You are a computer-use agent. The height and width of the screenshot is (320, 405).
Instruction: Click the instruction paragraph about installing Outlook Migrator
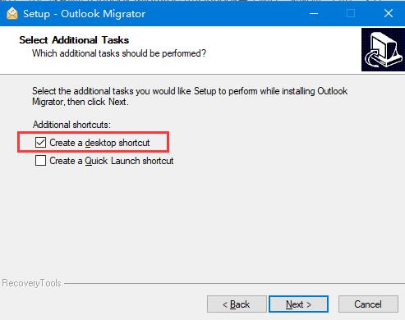[x=190, y=96]
